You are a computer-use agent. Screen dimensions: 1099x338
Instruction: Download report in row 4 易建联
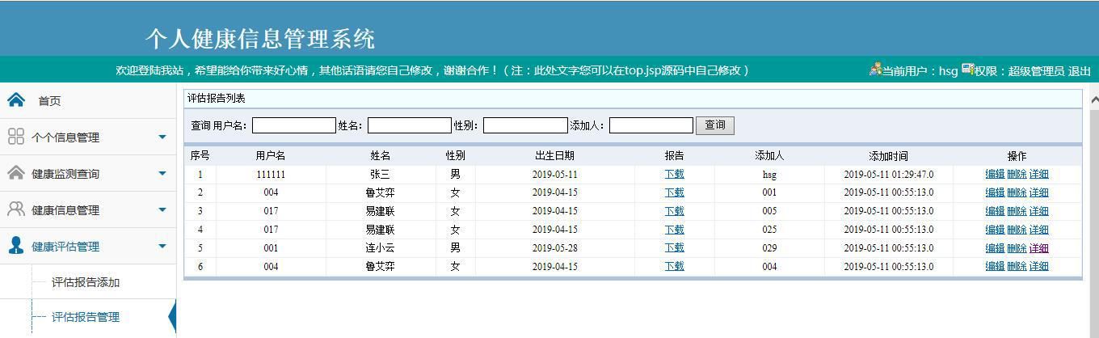674,230
